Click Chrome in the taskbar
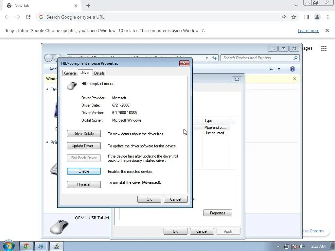Image resolution: width=335 pixels, height=251 pixels. pos(26,246)
